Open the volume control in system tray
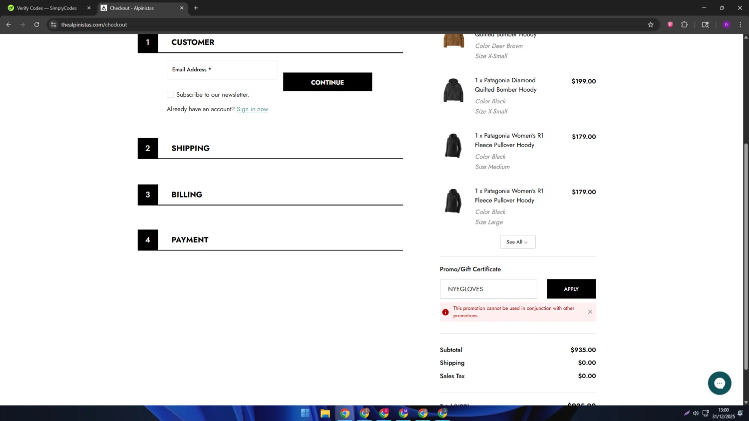749x421 pixels. [x=696, y=413]
